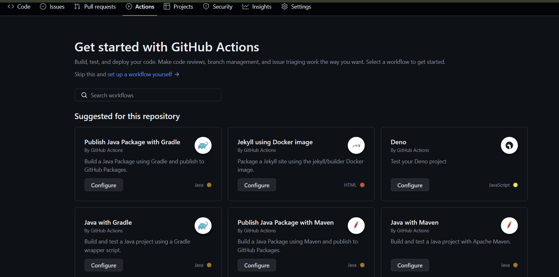Viewport: 559px width, 277px height.
Task: Click the Issues circle-dot icon
Action: point(43,6)
